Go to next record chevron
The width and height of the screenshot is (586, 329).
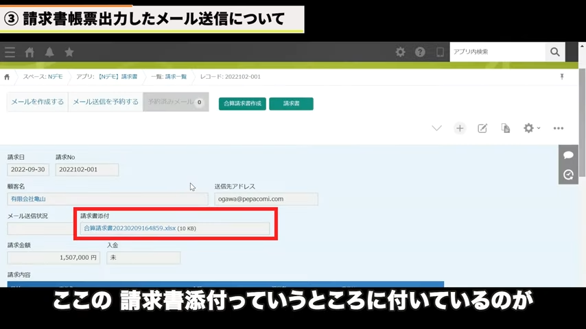[436, 128]
